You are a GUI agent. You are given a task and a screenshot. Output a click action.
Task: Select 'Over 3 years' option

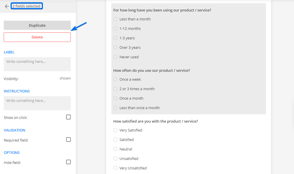click(115, 47)
